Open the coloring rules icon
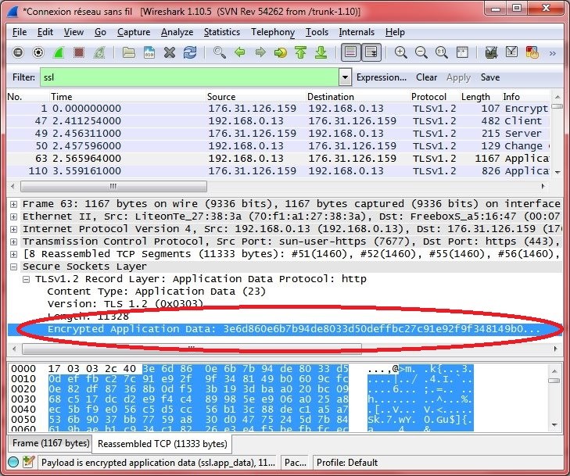570x476 pixels. coord(532,53)
